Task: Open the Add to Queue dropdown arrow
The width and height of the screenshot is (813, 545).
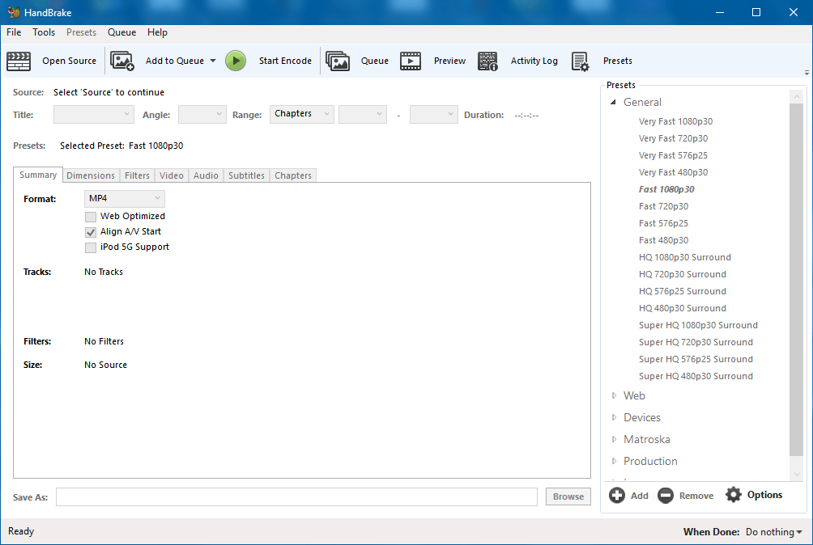Action: click(213, 61)
